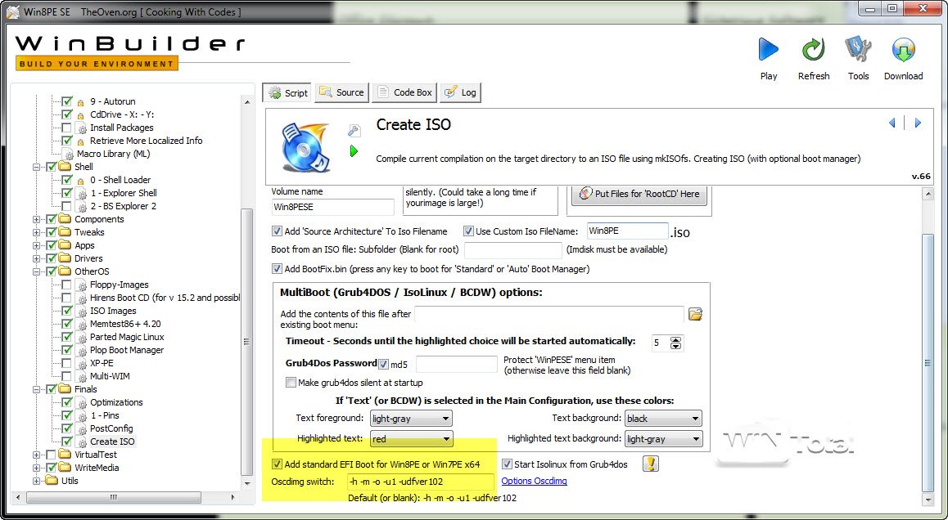Viewport: 948px width, 520px height.
Task: Check the Install Packages tree checkbox
Action: point(66,128)
